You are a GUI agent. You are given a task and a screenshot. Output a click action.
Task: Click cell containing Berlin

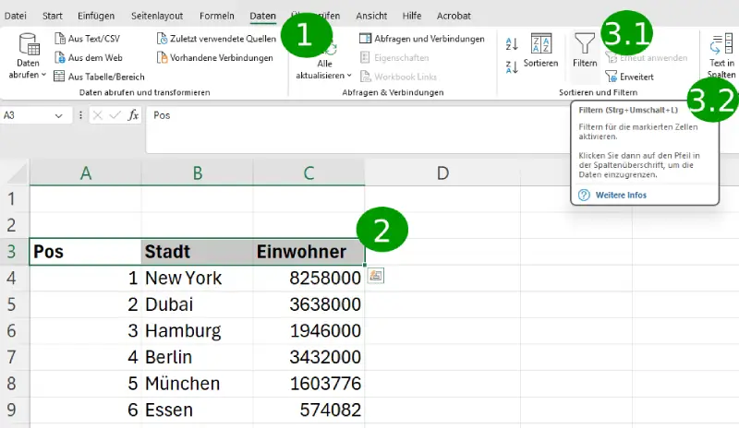point(197,357)
